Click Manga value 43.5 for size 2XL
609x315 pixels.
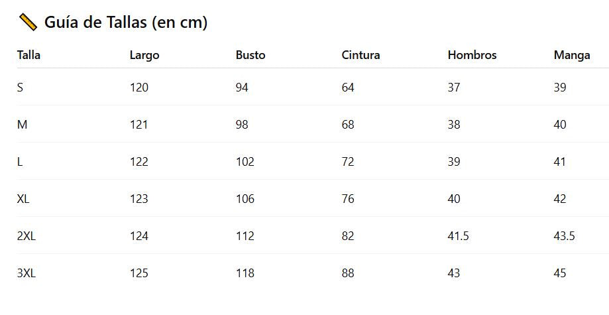tap(564, 235)
